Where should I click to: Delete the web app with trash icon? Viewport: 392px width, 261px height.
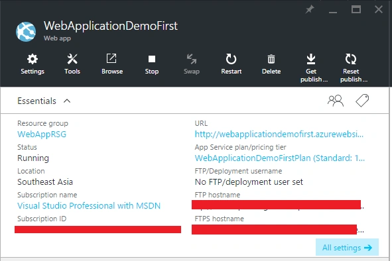point(271,64)
